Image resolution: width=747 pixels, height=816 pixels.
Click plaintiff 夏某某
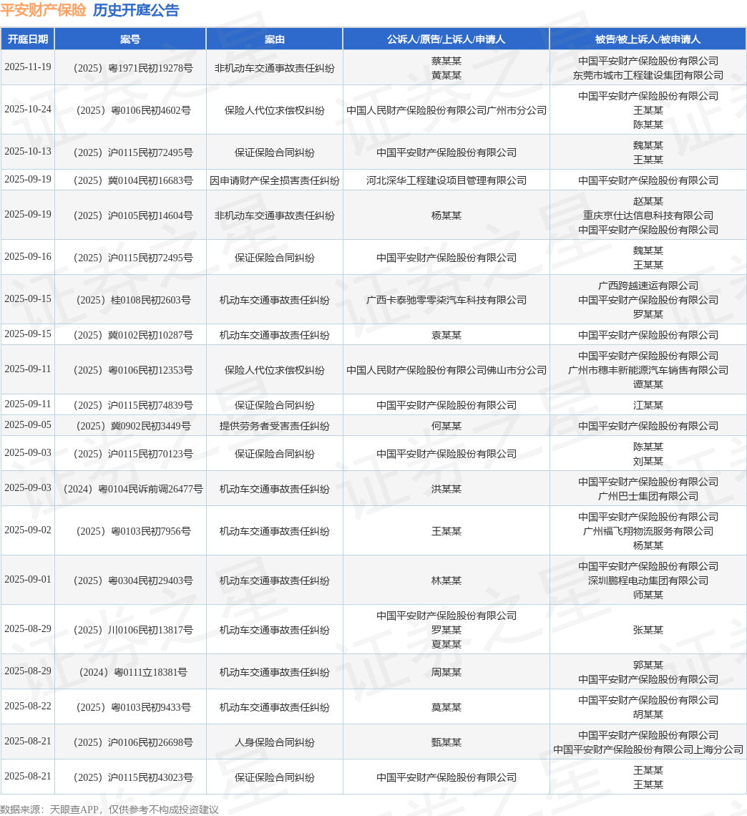pos(446,644)
